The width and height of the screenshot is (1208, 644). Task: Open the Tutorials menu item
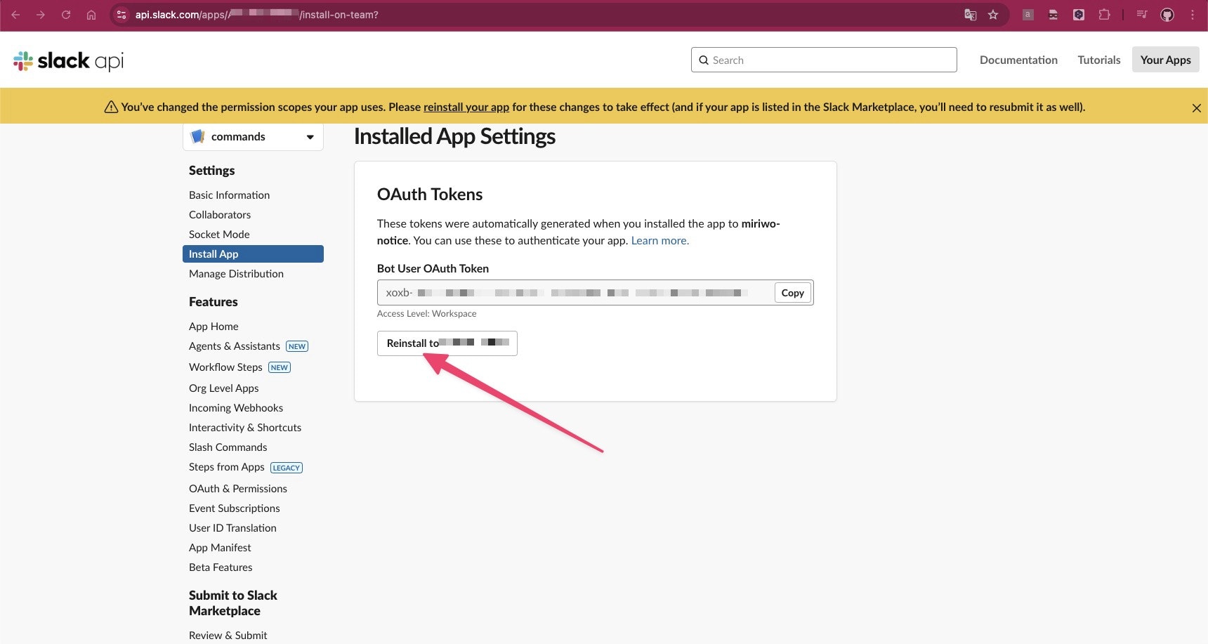tap(1099, 60)
